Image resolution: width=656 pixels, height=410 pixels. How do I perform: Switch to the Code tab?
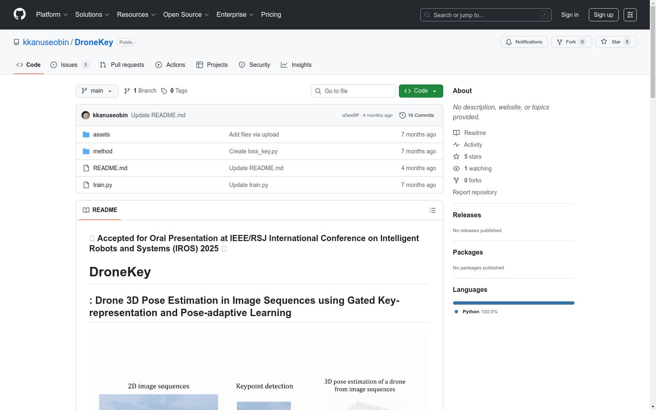29,65
